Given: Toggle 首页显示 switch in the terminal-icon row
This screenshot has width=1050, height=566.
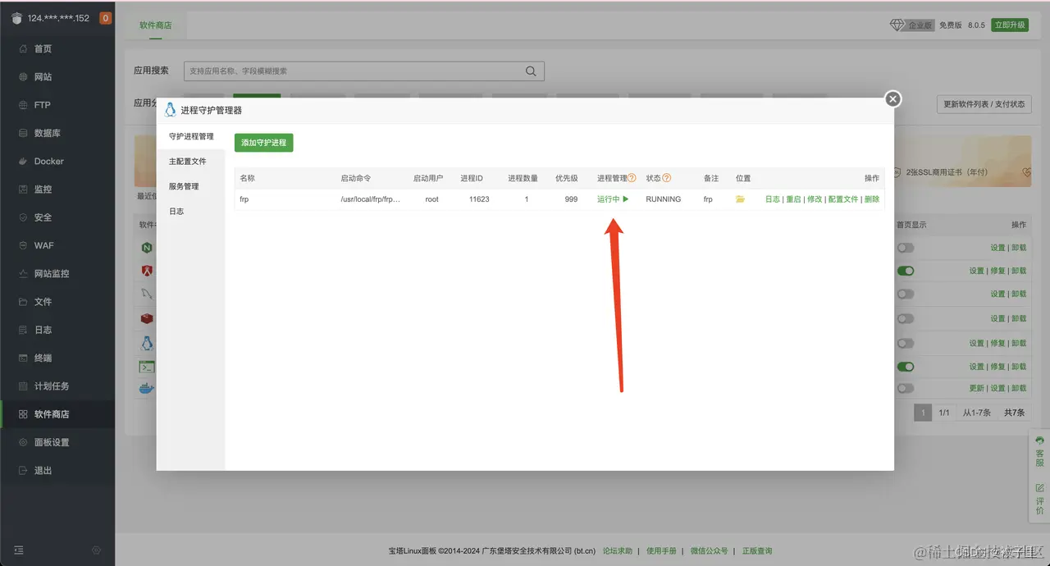Looking at the screenshot, I should coord(906,367).
